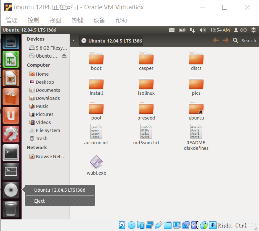Open the sound volume indicator

pos(203,30)
